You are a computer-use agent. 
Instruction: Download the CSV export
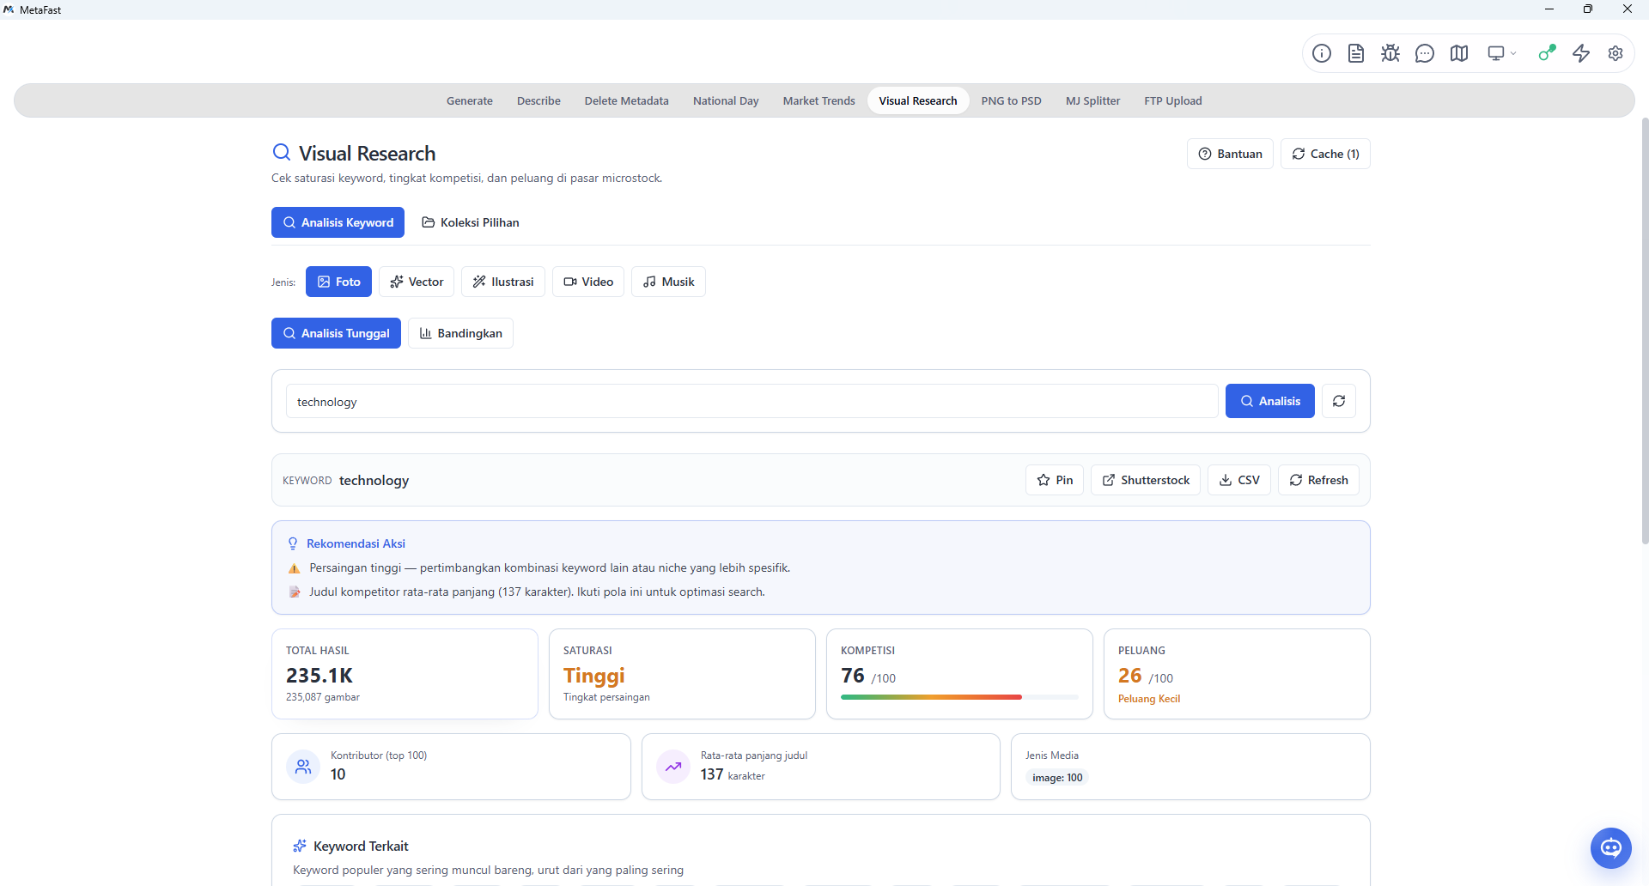point(1239,480)
